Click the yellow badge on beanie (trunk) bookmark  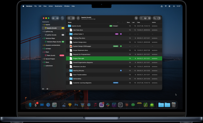coord(63,28)
